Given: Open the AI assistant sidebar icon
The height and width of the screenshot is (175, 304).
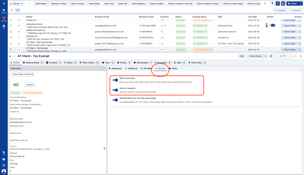Looking at the screenshot, I should [4, 27].
